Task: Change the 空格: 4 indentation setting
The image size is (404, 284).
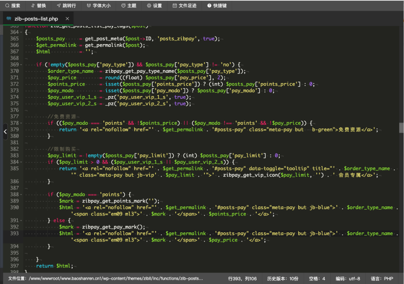Action: (317, 278)
